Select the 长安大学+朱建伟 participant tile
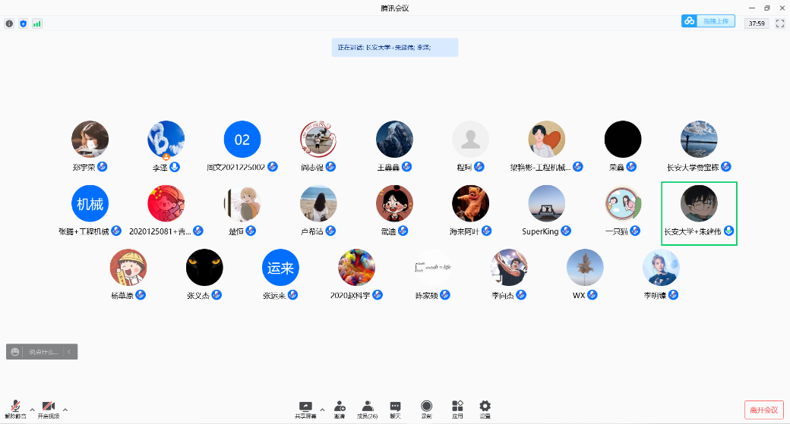Image resolution: width=790 pixels, height=424 pixels. [699, 212]
